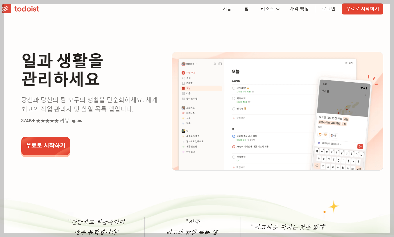Open the 기능 menu item

(x=227, y=9)
